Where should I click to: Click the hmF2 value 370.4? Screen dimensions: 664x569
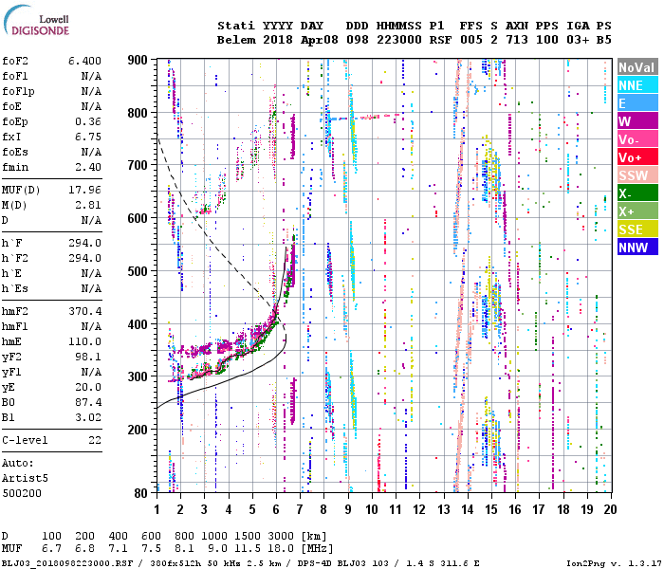(x=84, y=312)
